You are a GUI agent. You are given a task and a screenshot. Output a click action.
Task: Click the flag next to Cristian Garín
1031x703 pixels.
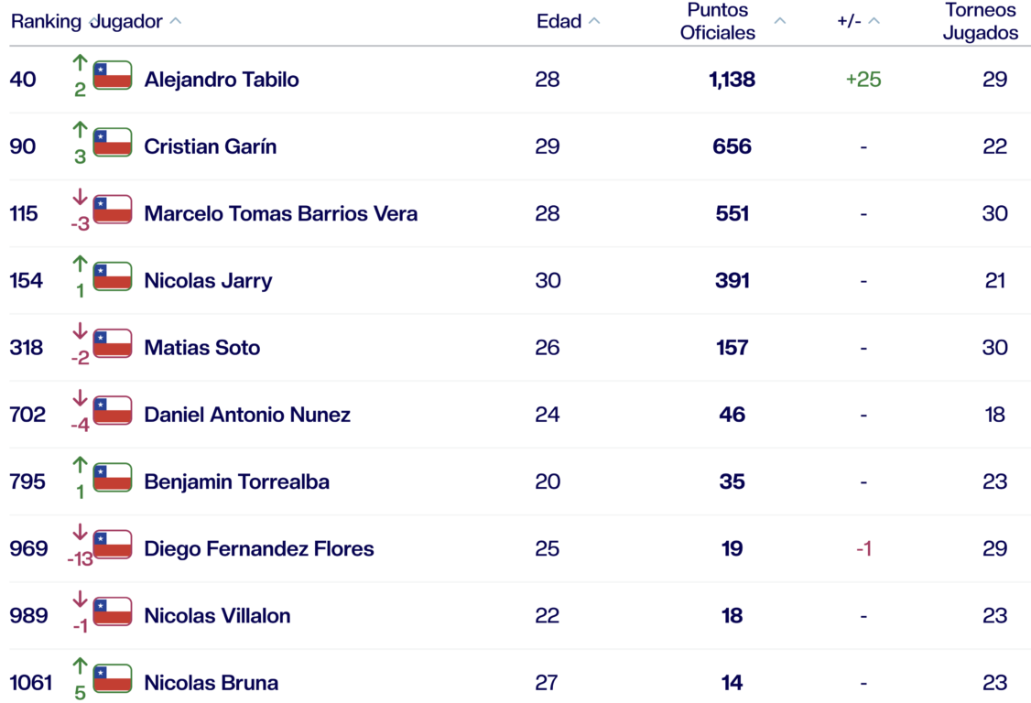coord(113,143)
